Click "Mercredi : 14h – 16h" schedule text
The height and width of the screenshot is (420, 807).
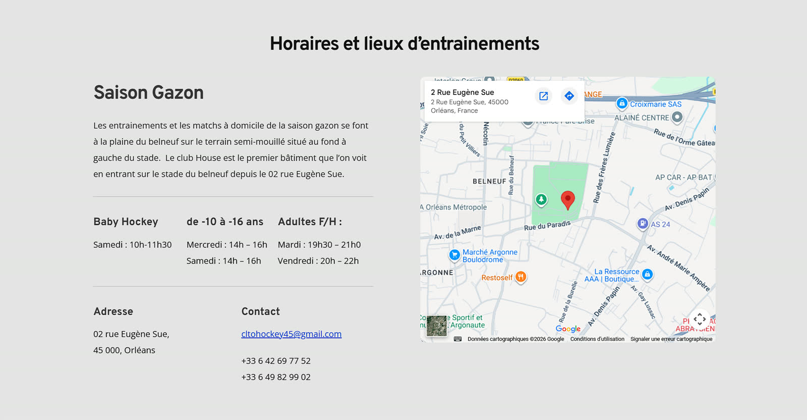227,245
